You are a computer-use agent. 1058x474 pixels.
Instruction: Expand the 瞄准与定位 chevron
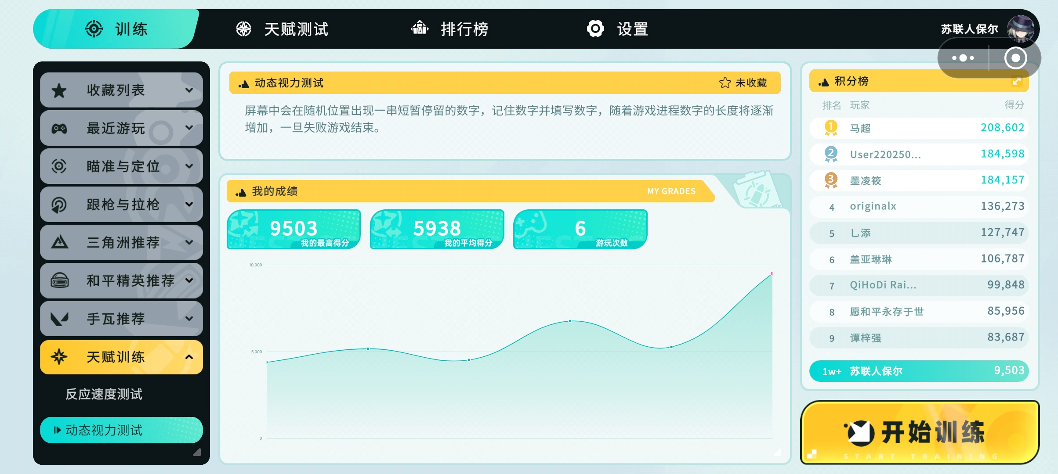click(189, 166)
